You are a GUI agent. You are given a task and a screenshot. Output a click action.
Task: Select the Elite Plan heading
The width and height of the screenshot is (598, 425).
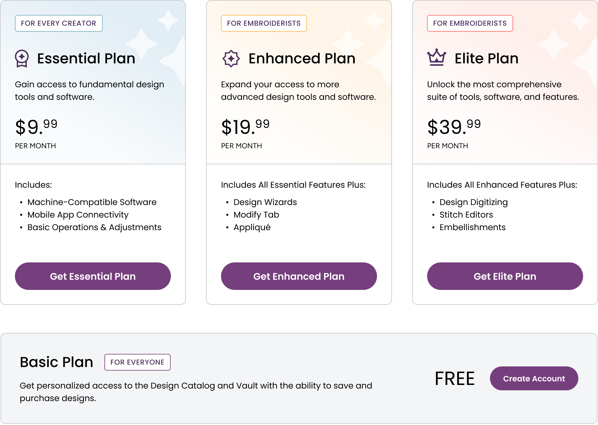[486, 58]
